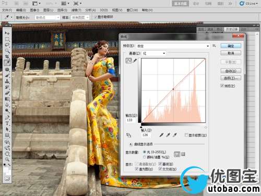The image size is (261, 196).
Task: Select the Brush tool
Action: 7,75
